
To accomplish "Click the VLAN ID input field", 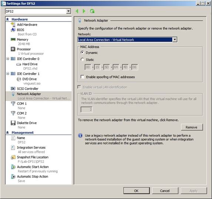I will point(87,109).
